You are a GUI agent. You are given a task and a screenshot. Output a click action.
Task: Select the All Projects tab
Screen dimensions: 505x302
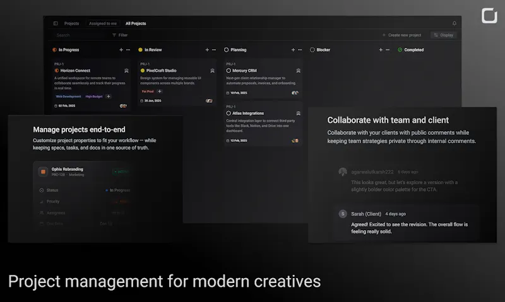tap(136, 23)
